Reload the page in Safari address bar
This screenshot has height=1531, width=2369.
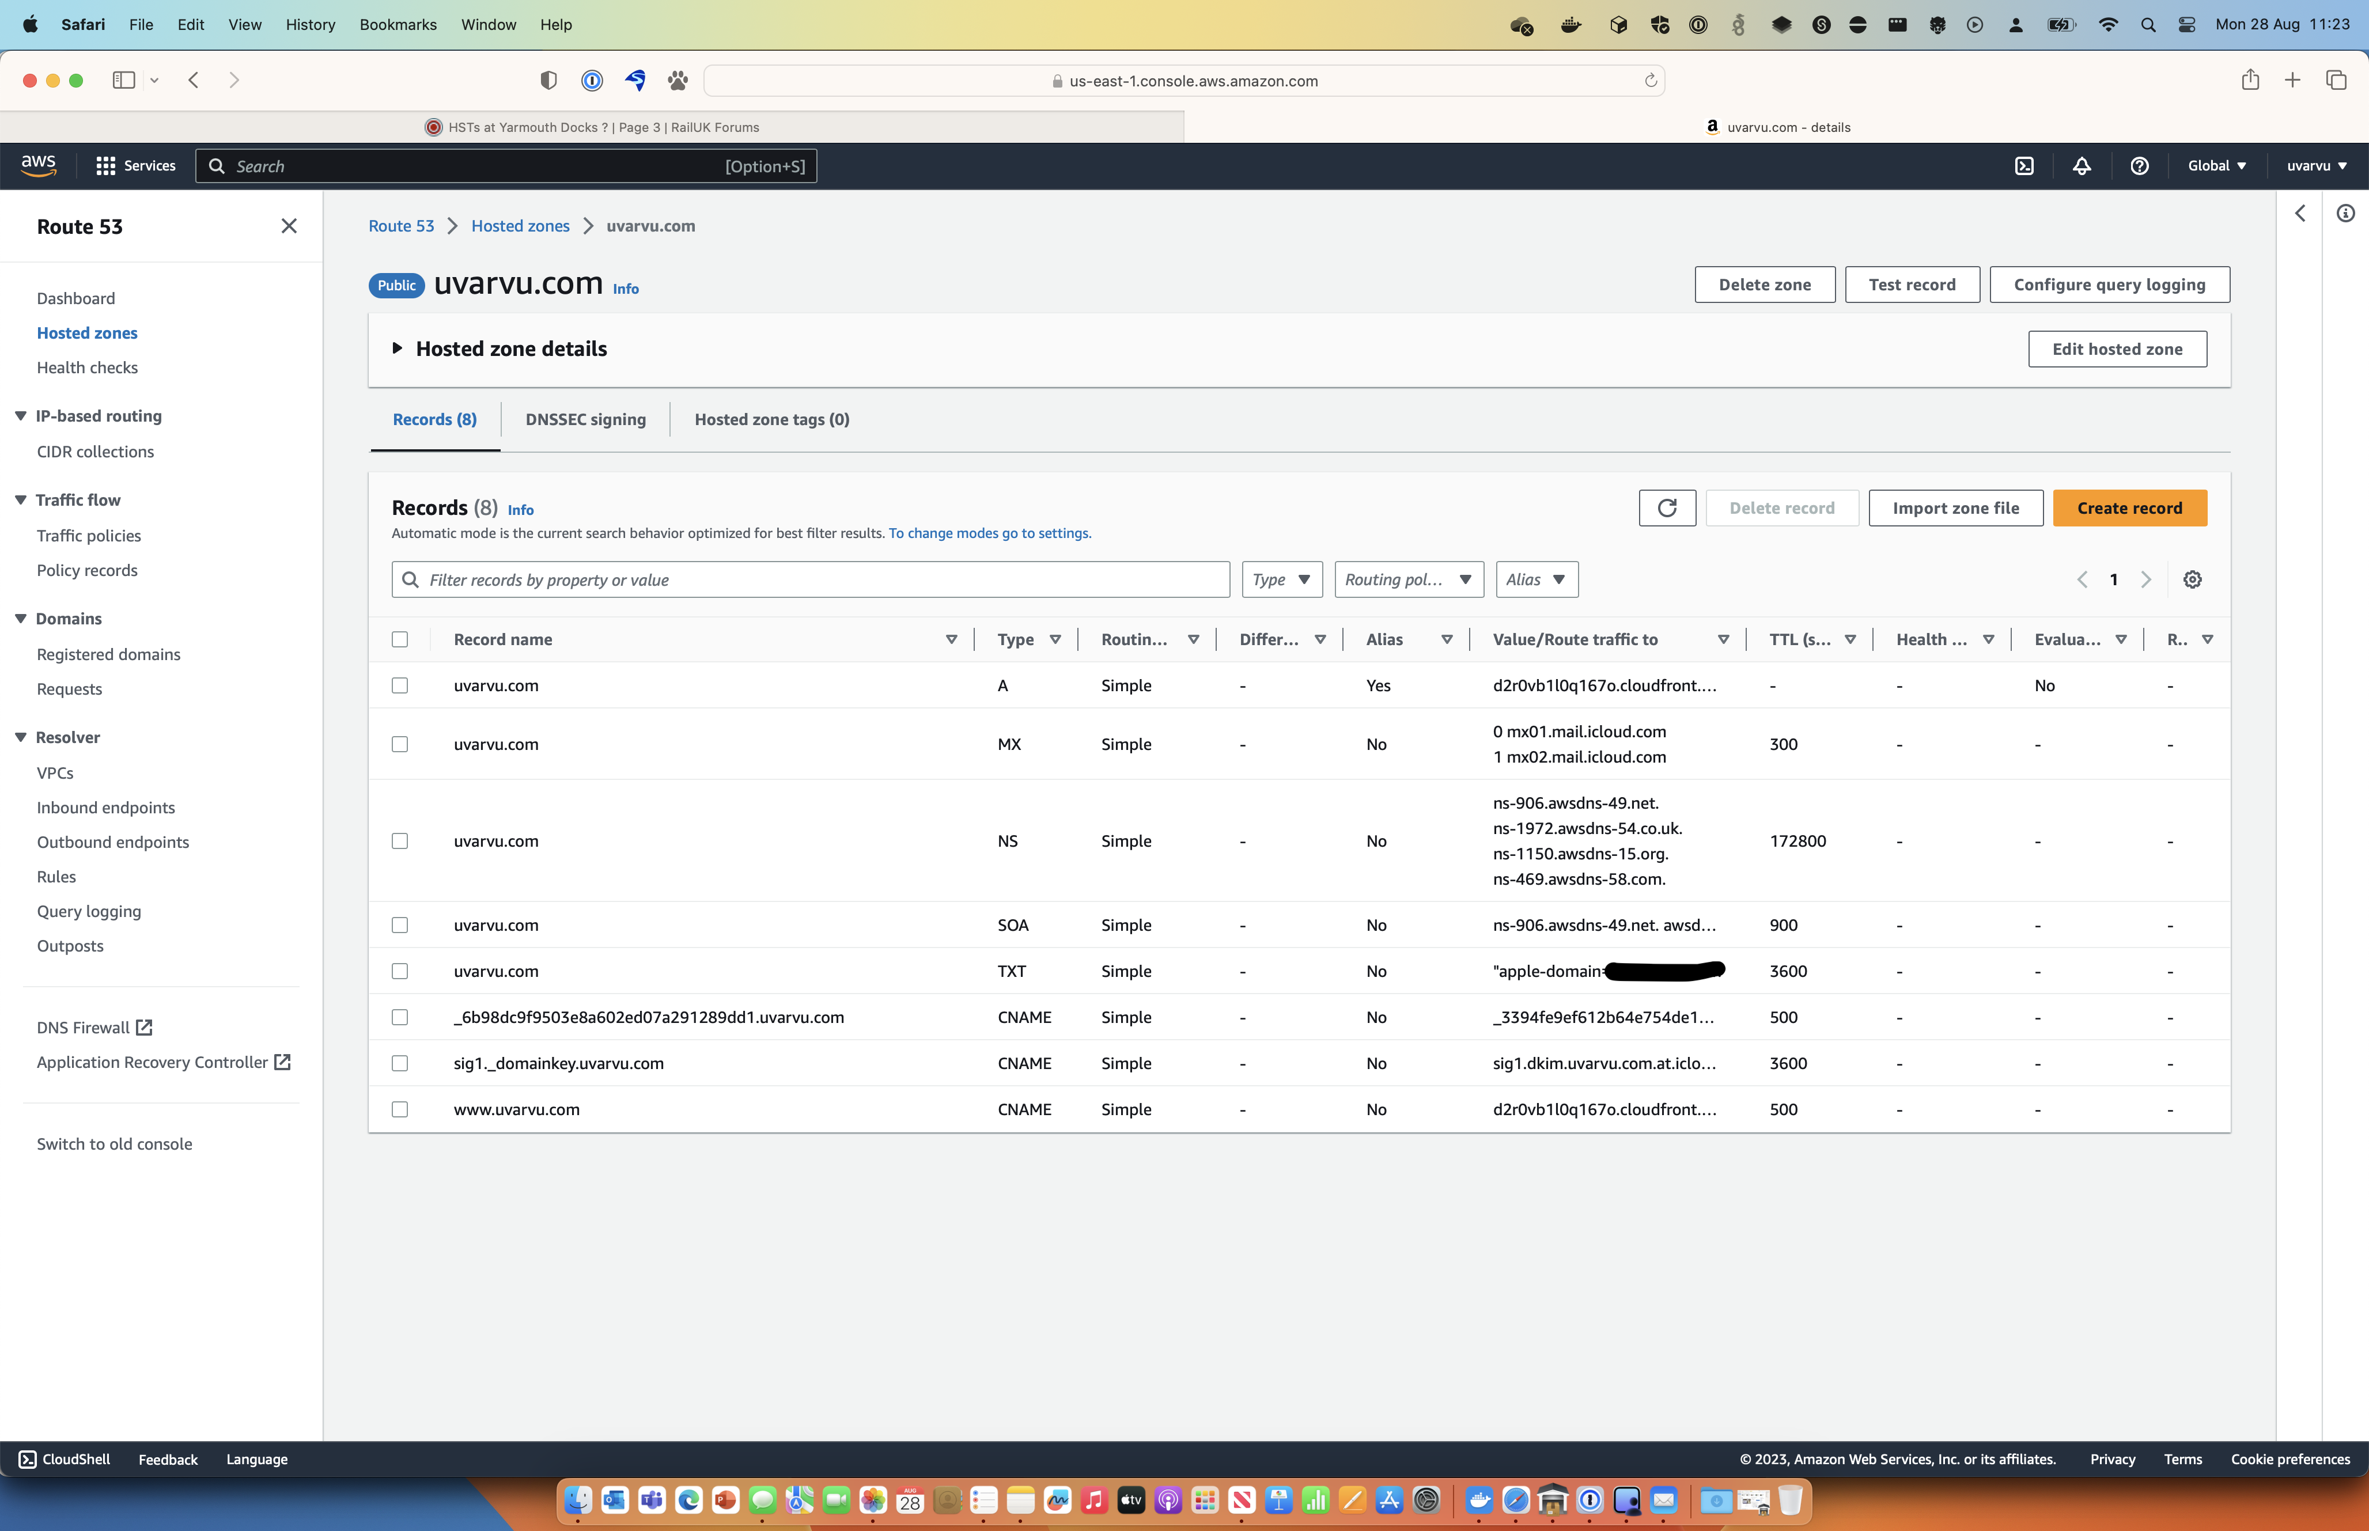tap(1650, 81)
